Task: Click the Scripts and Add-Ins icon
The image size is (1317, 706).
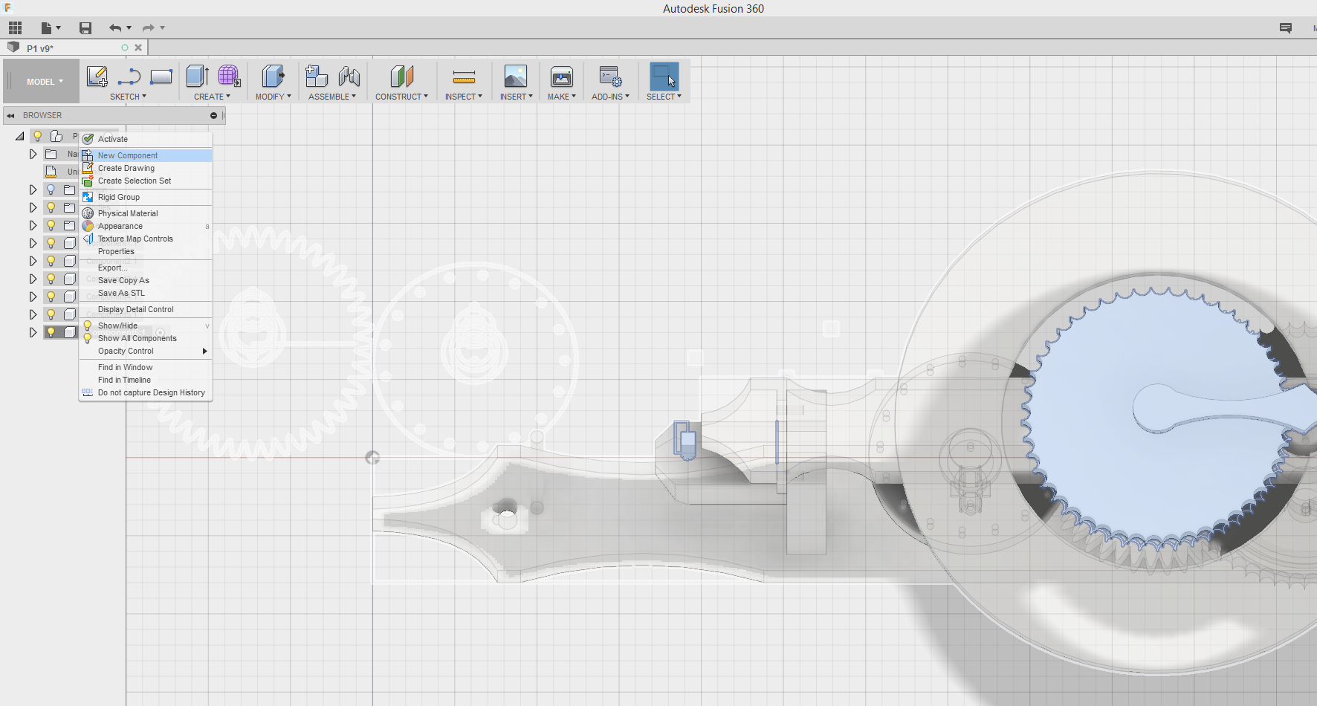Action: (x=611, y=77)
